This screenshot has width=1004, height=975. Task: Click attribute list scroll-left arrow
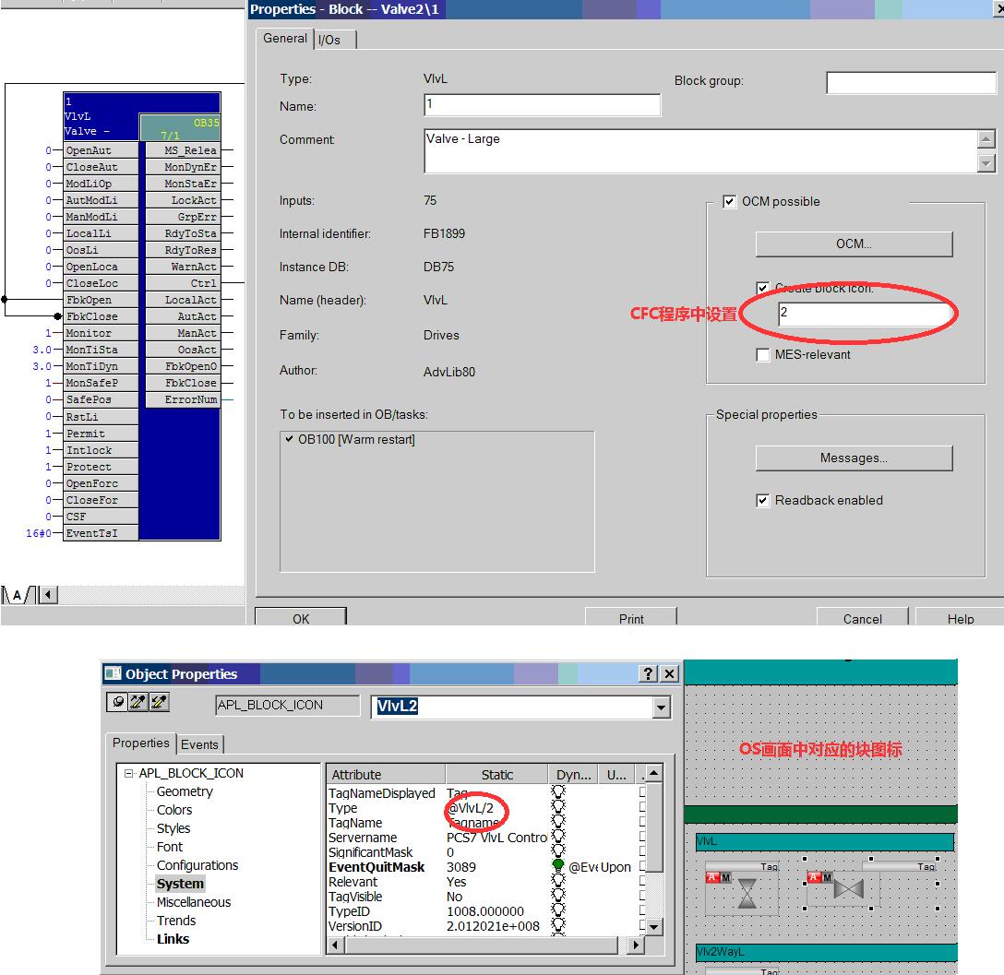coord(336,945)
